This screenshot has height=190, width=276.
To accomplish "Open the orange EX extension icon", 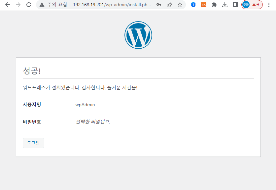I will pyautogui.click(x=204, y=5).
